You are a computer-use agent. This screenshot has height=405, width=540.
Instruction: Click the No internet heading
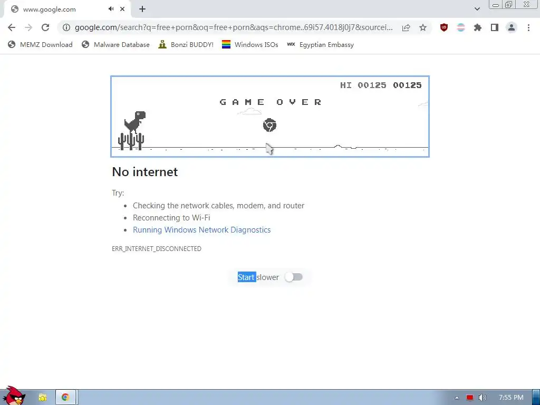click(145, 172)
